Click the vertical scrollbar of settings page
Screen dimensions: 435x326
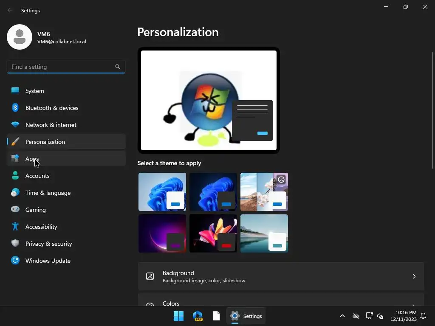pyautogui.click(x=433, y=110)
